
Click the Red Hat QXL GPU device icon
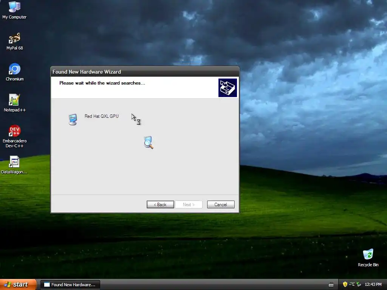[73, 119]
